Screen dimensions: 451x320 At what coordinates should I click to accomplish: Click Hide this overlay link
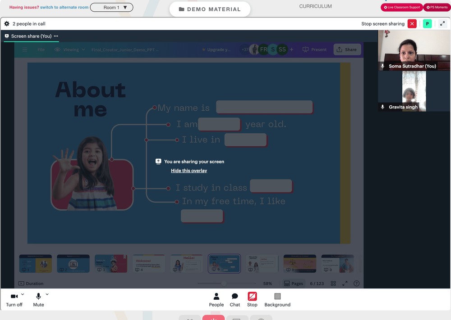pyautogui.click(x=189, y=171)
